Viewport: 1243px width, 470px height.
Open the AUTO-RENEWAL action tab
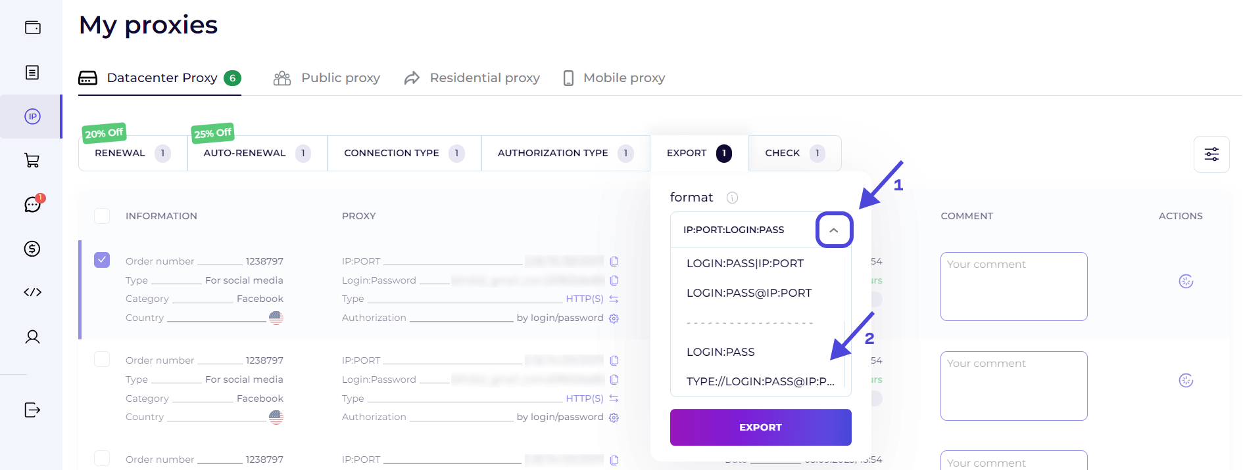coord(257,153)
